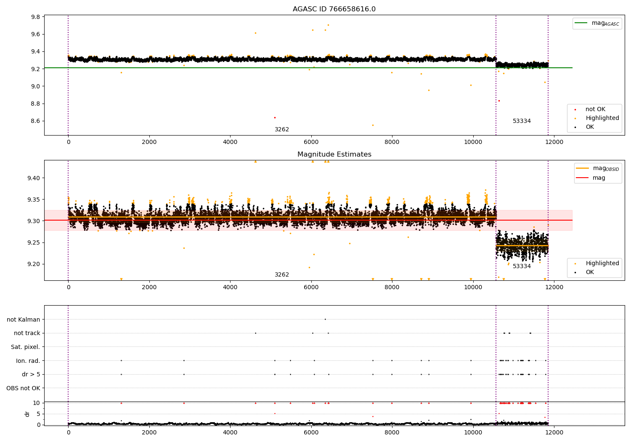Click the 9.25 tick on Magnitude Estimates axis
This screenshot has height=442, width=631.
click(34, 242)
